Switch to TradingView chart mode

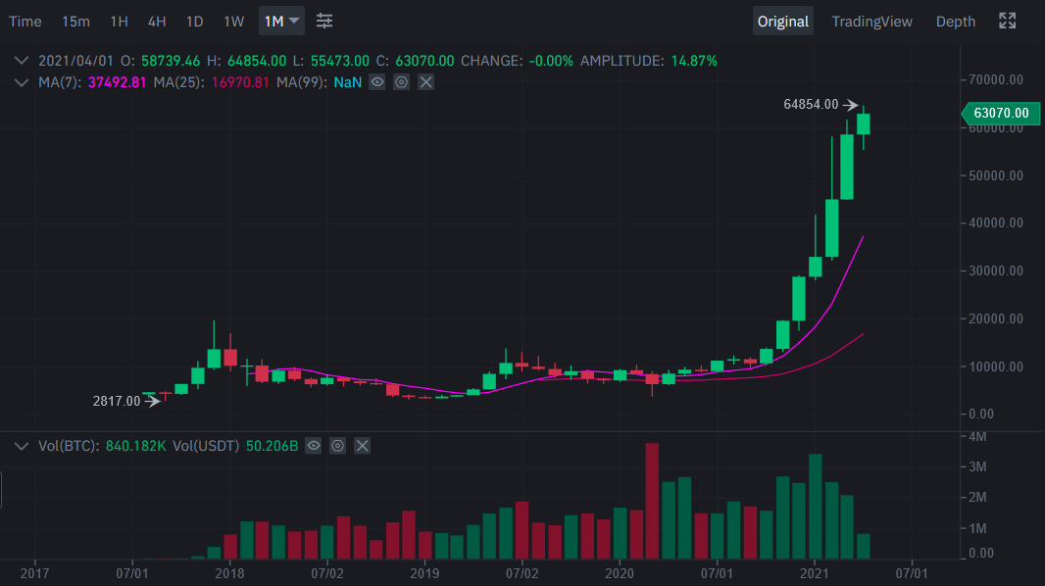click(x=871, y=22)
